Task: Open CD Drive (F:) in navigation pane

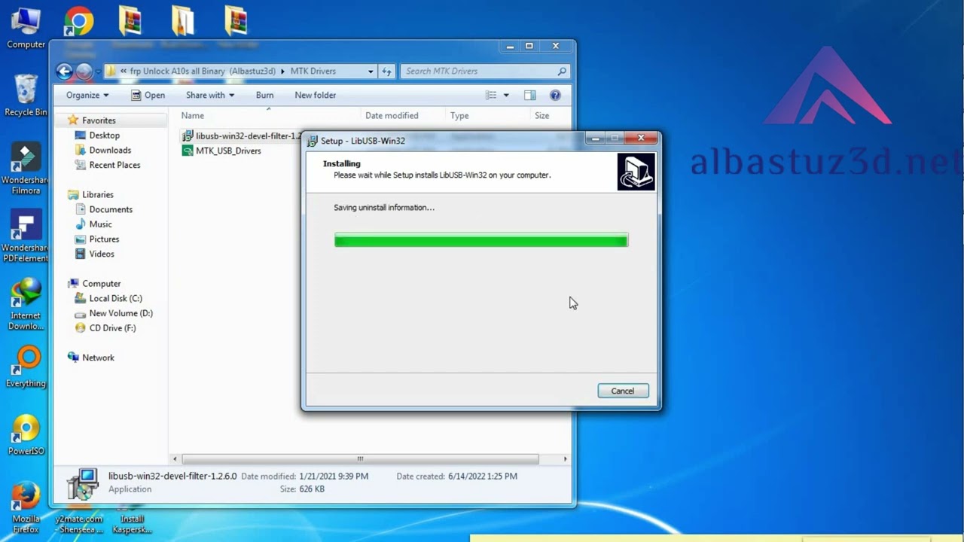Action: [112, 328]
